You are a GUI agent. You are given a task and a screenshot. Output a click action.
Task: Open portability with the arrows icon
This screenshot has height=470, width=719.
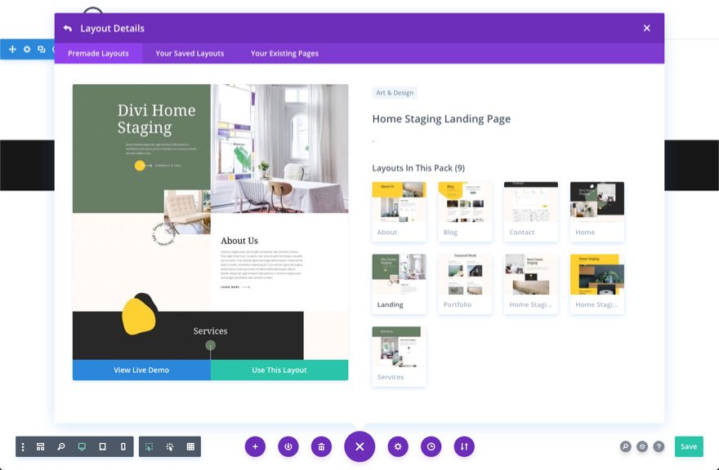click(x=464, y=446)
